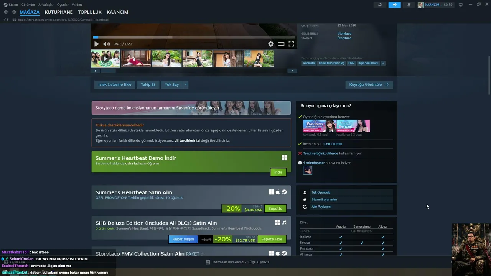The height and width of the screenshot is (276, 491).
Task: Click the Aile Paylaşımı family sharing icon
Action: point(305,207)
